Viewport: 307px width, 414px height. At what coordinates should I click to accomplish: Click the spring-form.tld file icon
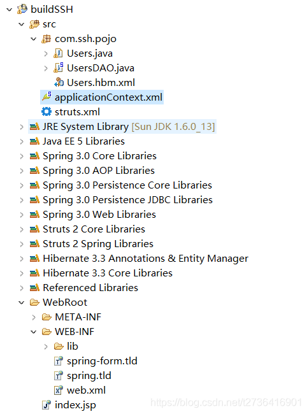tap(59, 361)
